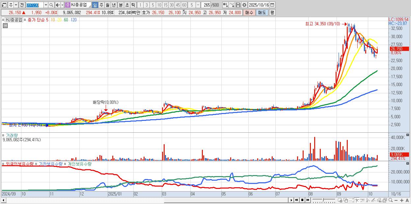The width and height of the screenshot is (411, 204).
Task: Select the 주 weekly period button next to 일
Action: point(101,5)
